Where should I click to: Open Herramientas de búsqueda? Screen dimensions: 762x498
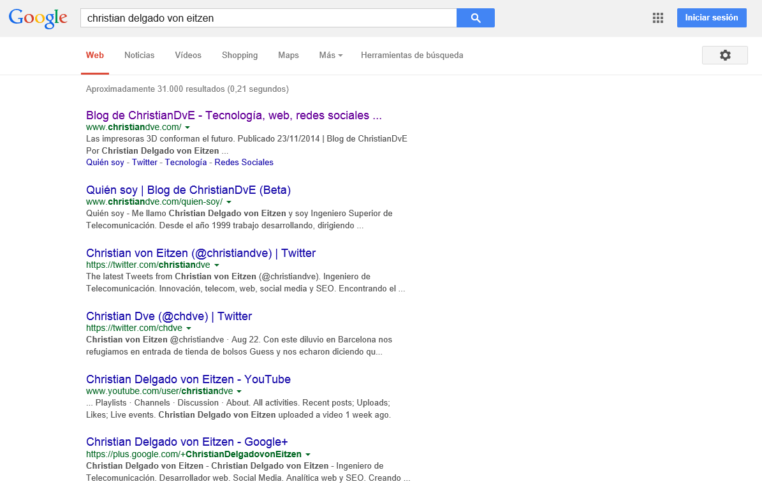pos(412,55)
